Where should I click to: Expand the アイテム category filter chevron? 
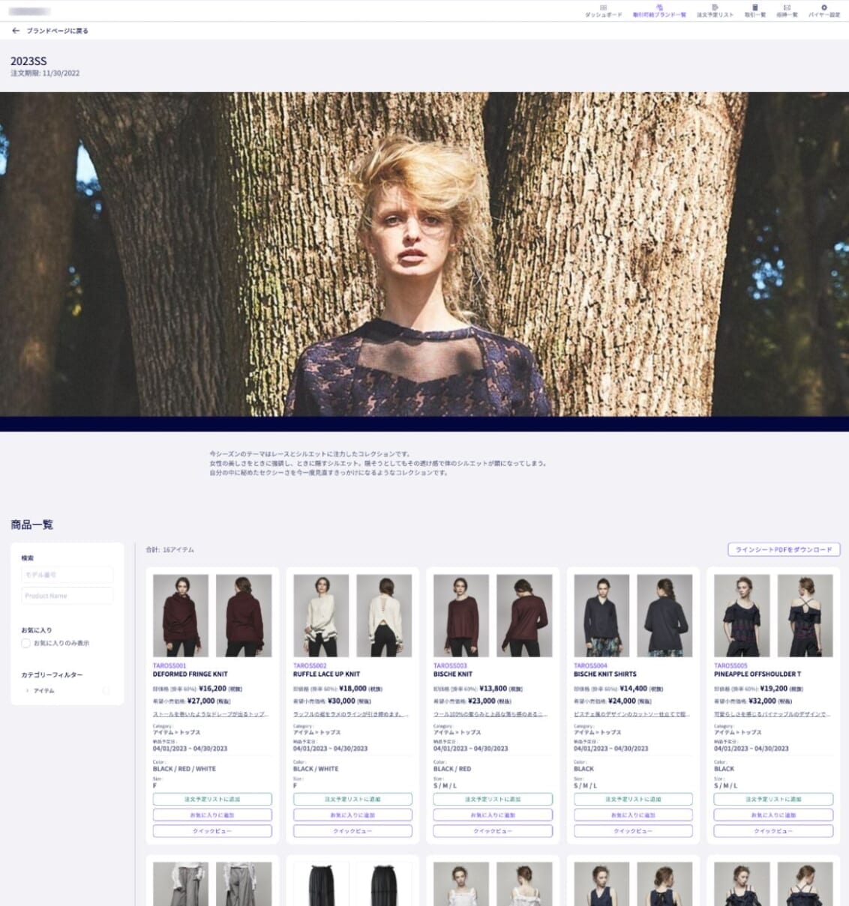(28, 691)
